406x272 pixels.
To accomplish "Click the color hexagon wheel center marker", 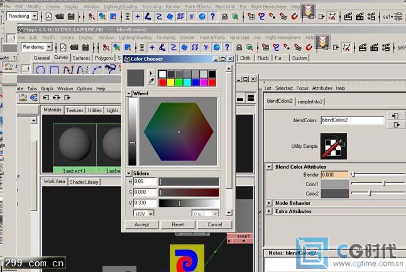I will click(x=178, y=132).
